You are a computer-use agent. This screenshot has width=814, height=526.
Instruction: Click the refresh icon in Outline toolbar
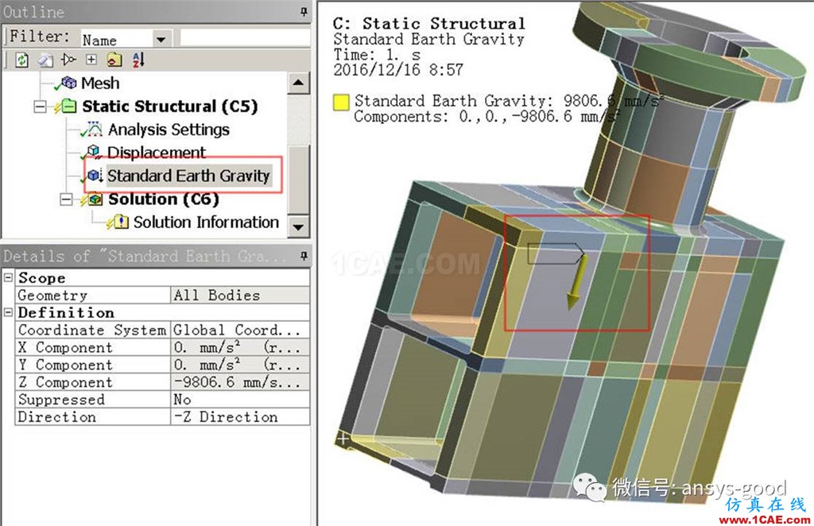[x=21, y=60]
